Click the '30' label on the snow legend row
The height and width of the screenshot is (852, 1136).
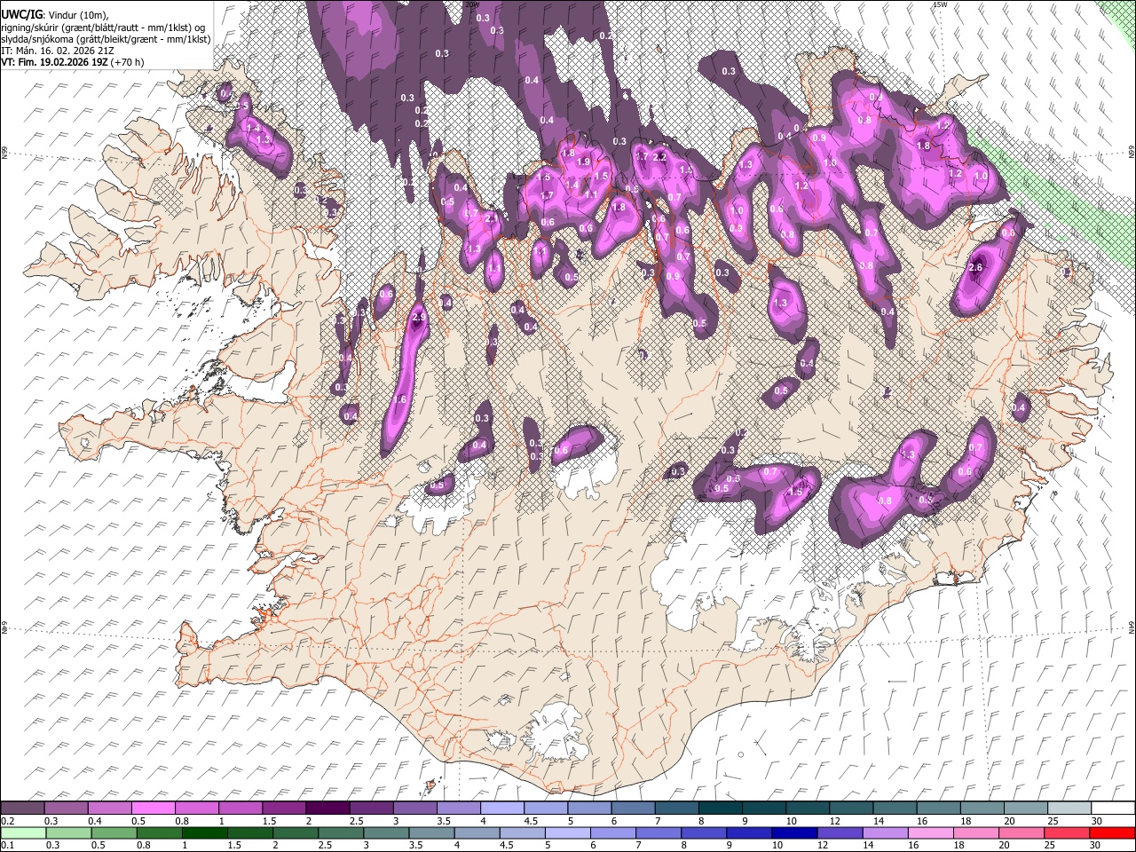(x=1096, y=821)
